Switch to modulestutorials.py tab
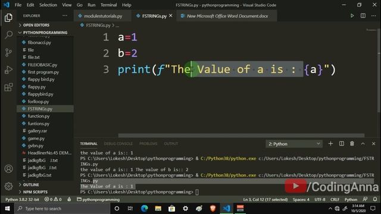381x214 pixels. pyautogui.click(x=102, y=16)
